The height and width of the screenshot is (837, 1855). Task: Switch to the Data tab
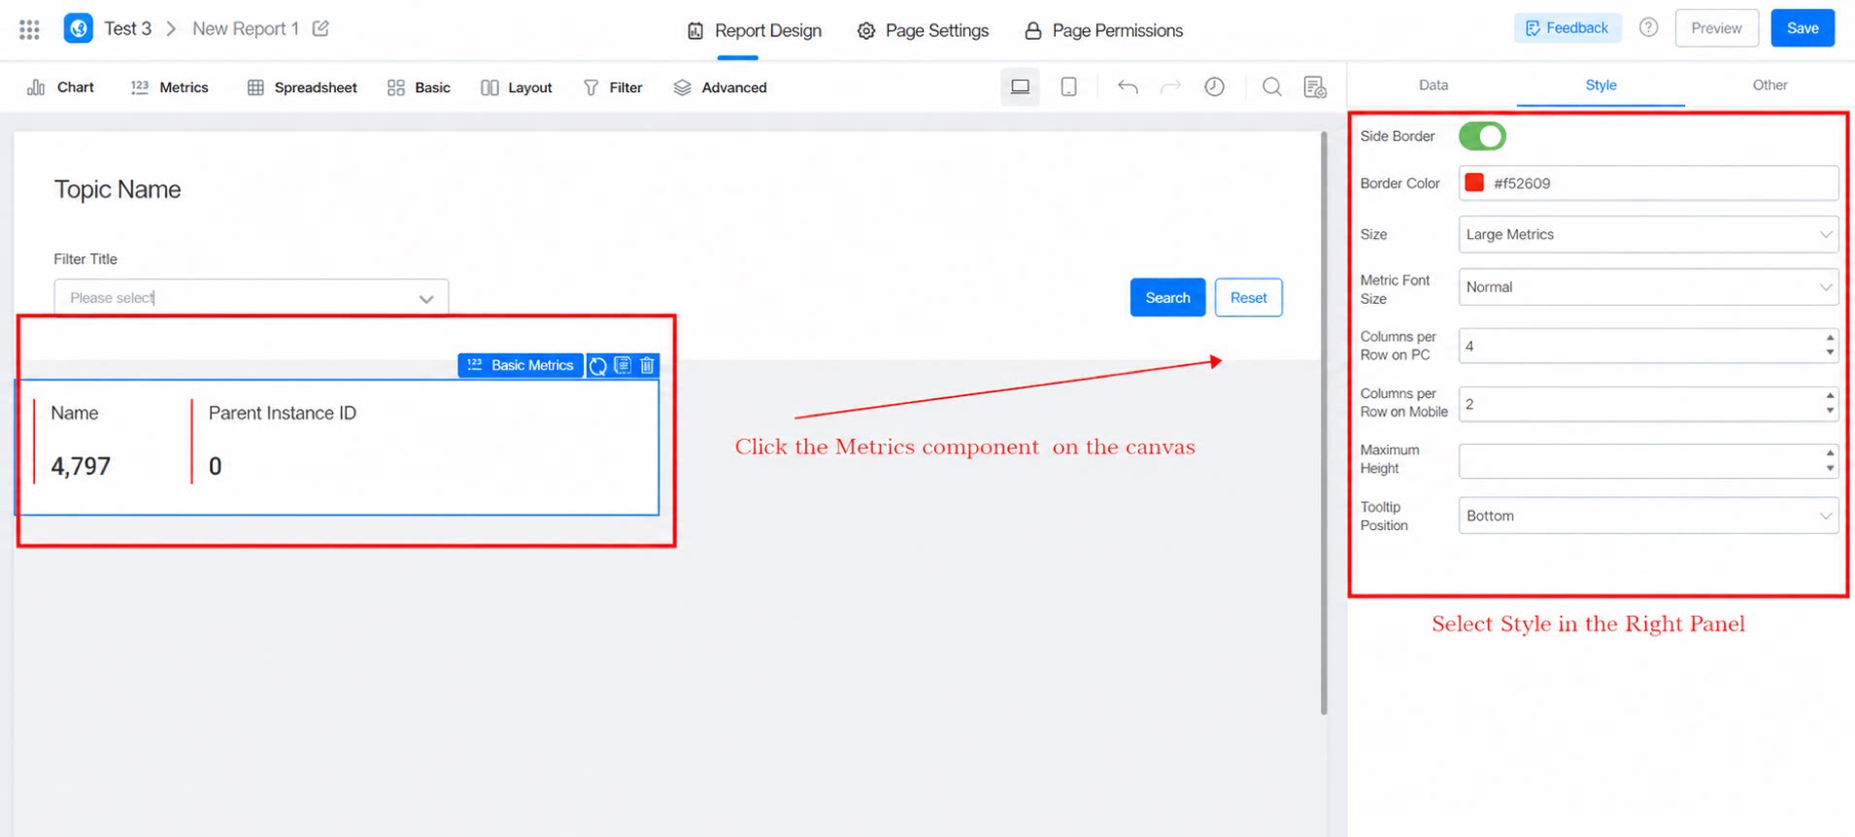pos(1433,85)
